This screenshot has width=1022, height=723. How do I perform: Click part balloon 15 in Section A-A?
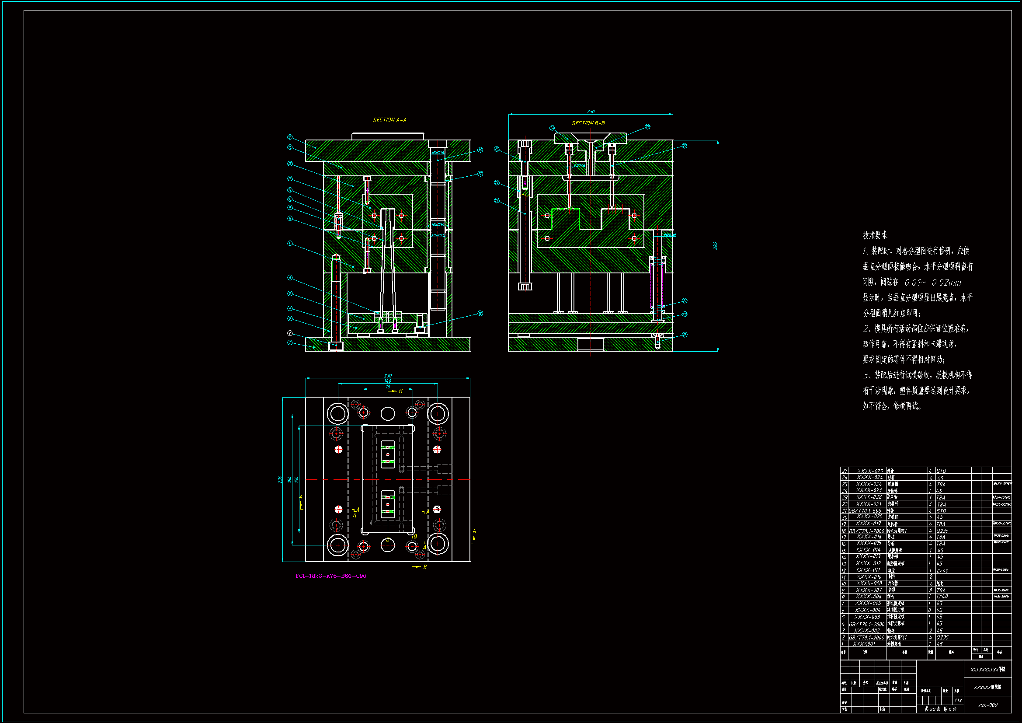tap(290, 137)
